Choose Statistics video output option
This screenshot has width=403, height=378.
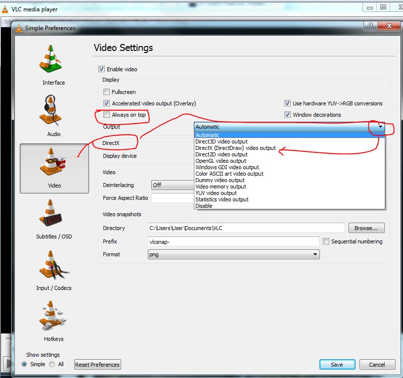pos(289,199)
